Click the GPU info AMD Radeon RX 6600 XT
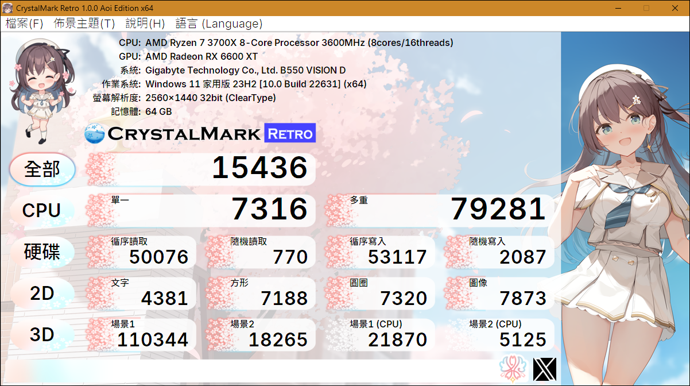Image resolution: width=690 pixels, height=386 pixels. coord(201,56)
